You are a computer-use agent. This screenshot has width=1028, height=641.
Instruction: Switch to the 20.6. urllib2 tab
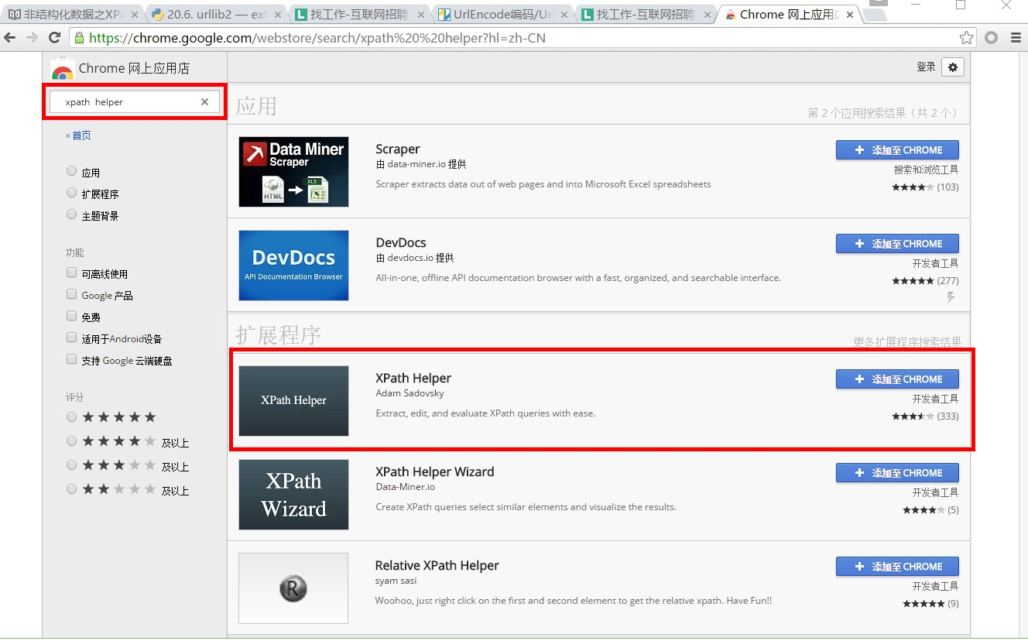213,14
